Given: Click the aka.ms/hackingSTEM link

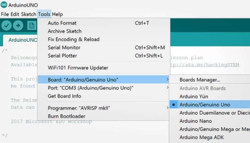Looking at the screenshot, I should [x=205, y=65].
